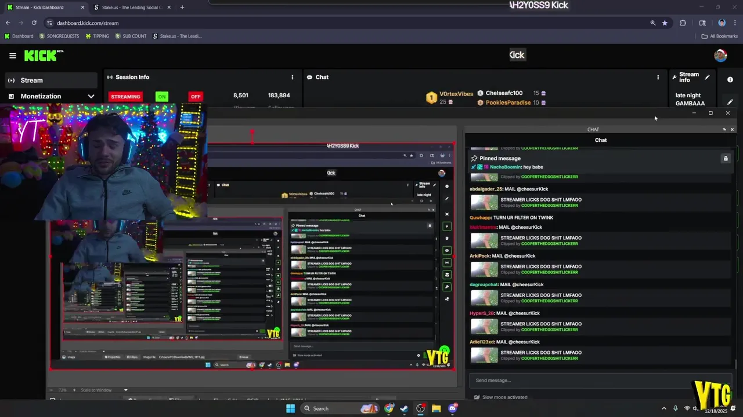
Task: Reload the page in the browser
Action: [34, 23]
